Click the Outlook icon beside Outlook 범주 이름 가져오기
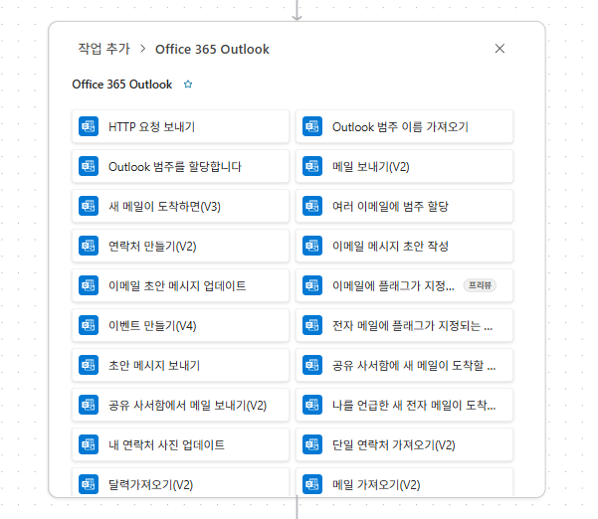 click(312, 126)
